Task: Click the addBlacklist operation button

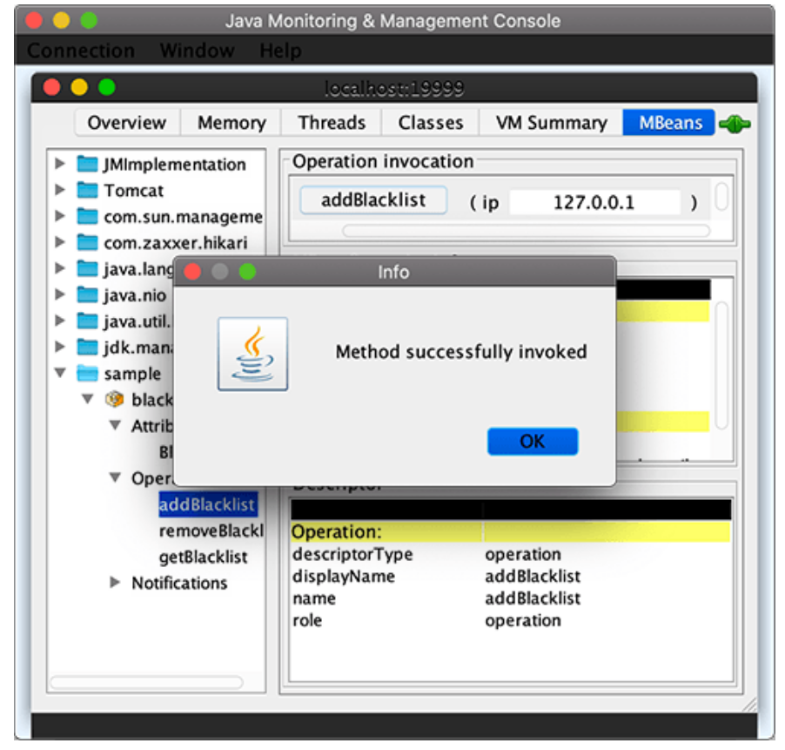Action: (x=373, y=200)
